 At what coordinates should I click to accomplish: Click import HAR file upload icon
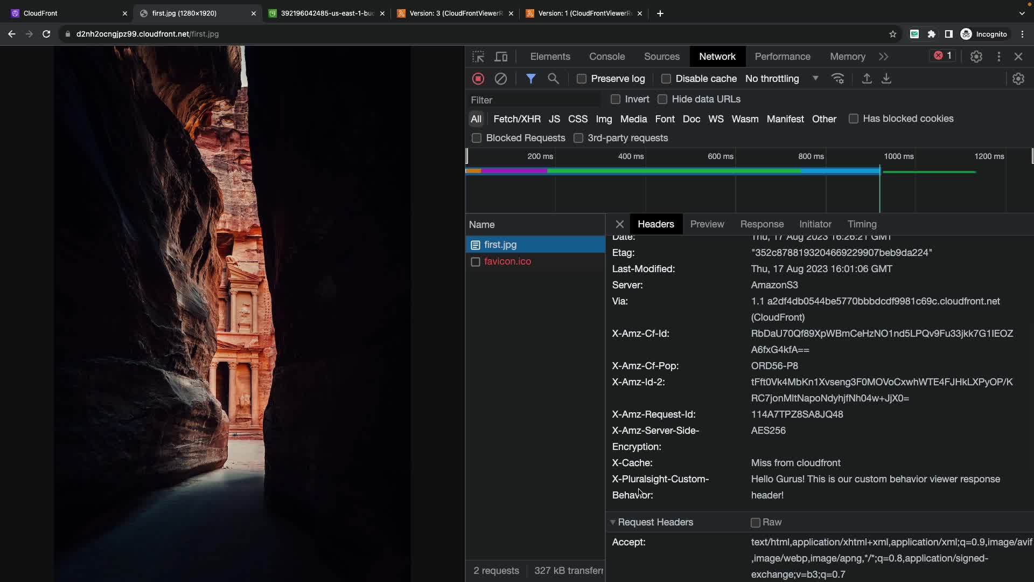tap(867, 79)
